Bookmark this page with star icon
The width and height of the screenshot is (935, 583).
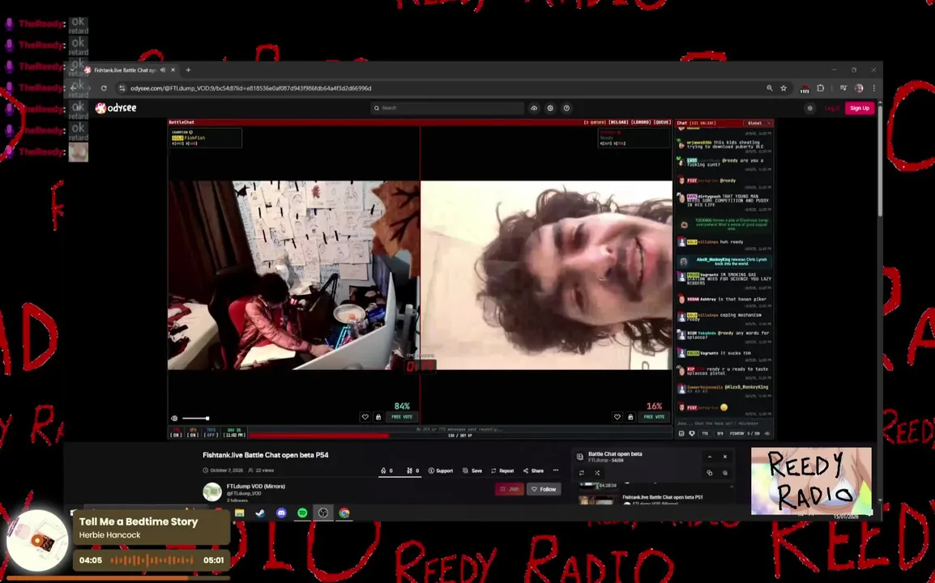tap(783, 88)
